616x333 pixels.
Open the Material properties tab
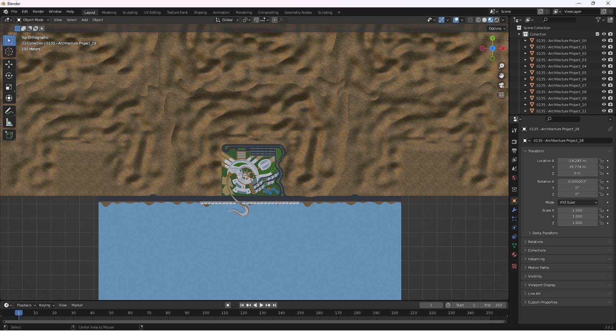[514, 255]
